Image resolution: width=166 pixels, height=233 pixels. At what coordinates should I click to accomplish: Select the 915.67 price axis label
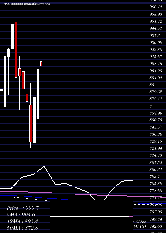click(156, 57)
